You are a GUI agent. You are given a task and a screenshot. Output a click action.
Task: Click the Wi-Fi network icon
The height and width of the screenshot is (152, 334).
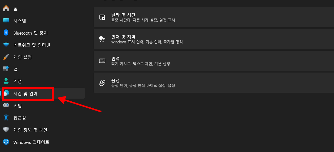[6, 45]
